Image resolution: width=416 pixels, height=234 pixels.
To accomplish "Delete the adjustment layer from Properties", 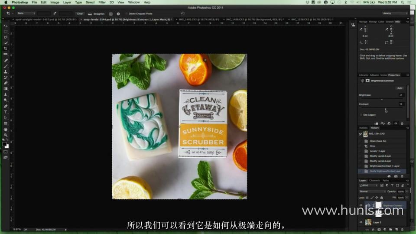I will pyautogui.click(x=402, y=123).
